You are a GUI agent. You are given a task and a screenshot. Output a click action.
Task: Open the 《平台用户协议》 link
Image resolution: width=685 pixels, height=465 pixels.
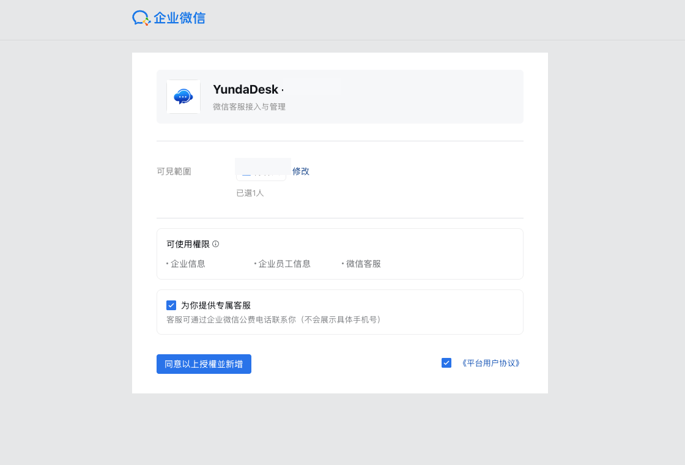point(491,363)
